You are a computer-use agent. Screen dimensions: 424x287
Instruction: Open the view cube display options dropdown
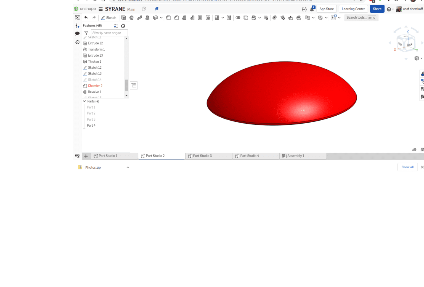pos(418,58)
